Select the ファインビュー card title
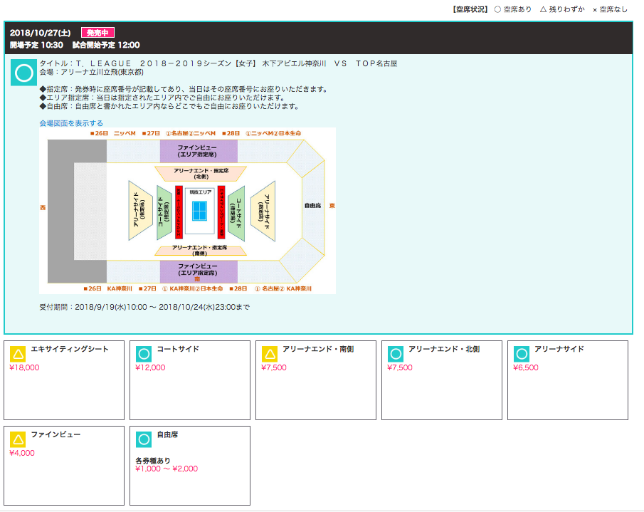This screenshot has width=644, height=512. click(56, 434)
